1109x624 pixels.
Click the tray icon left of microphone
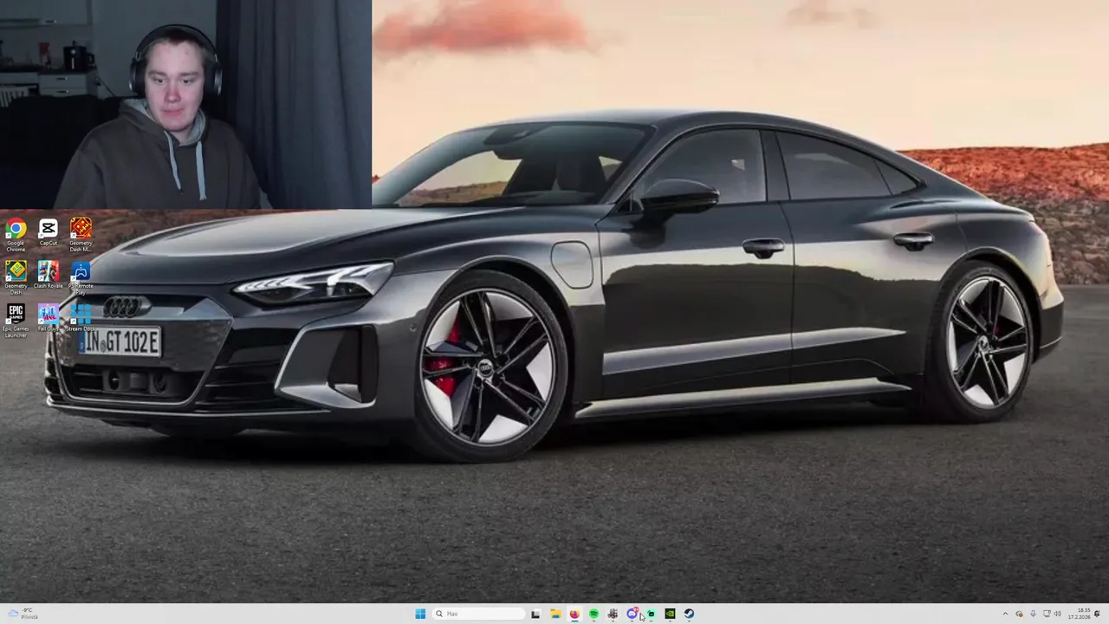[1019, 614]
